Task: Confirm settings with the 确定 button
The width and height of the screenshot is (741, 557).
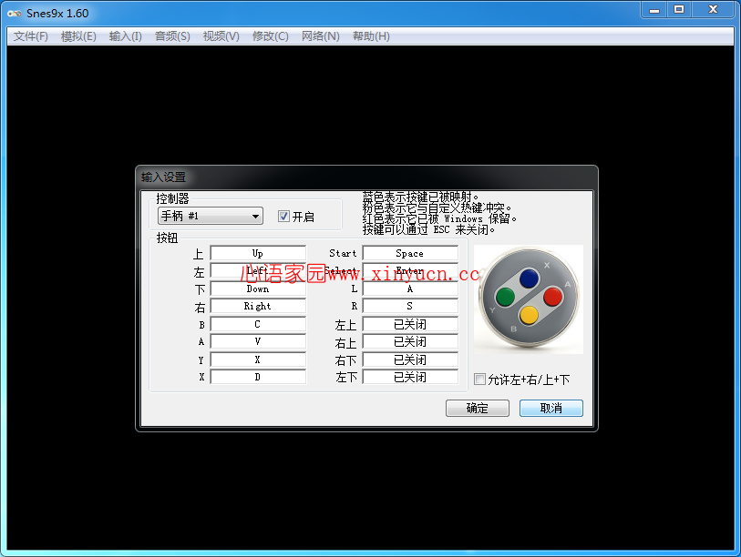Action: 477,408
